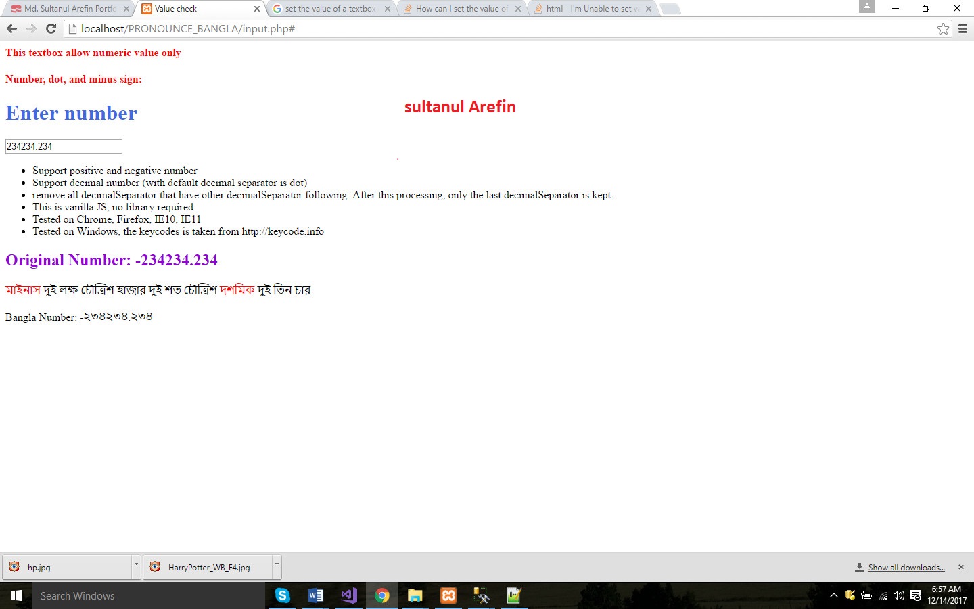Show hidden system tray icons

coord(833,595)
